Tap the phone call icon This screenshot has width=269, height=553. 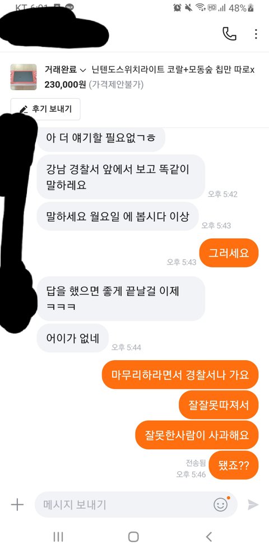[x=229, y=34]
